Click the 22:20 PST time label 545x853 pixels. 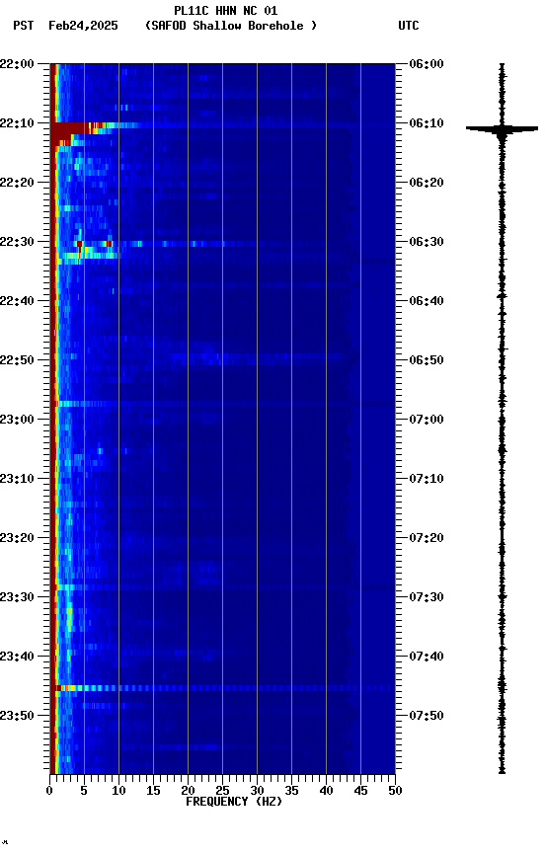click(x=17, y=183)
